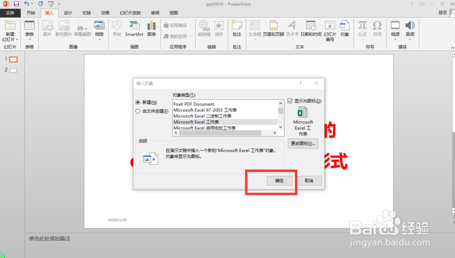Click the 更改图标 button

[x=303, y=143]
